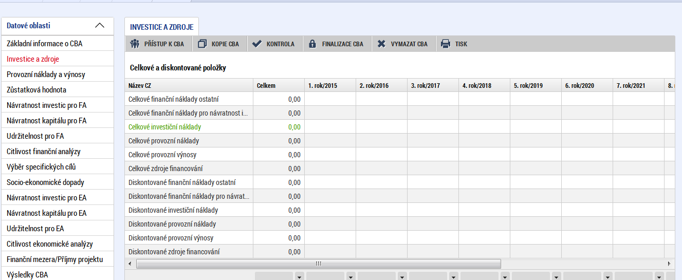Select Investice a zdroje in sidebar

(x=57, y=59)
